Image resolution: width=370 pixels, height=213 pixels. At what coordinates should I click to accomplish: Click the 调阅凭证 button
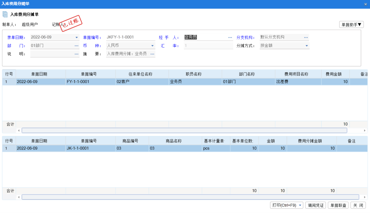pyautogui.click(x=315, y=205)
